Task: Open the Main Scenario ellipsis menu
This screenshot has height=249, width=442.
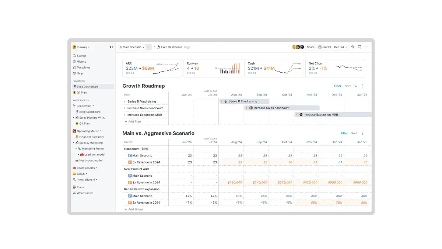Action: [x=148, y=47]
